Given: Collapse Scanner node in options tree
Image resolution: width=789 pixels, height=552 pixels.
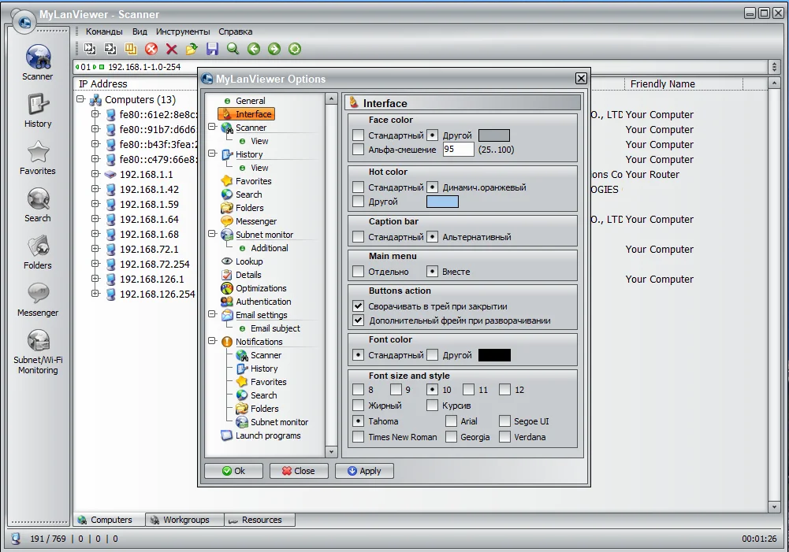Looking at the screenshot, I should 212,128.
